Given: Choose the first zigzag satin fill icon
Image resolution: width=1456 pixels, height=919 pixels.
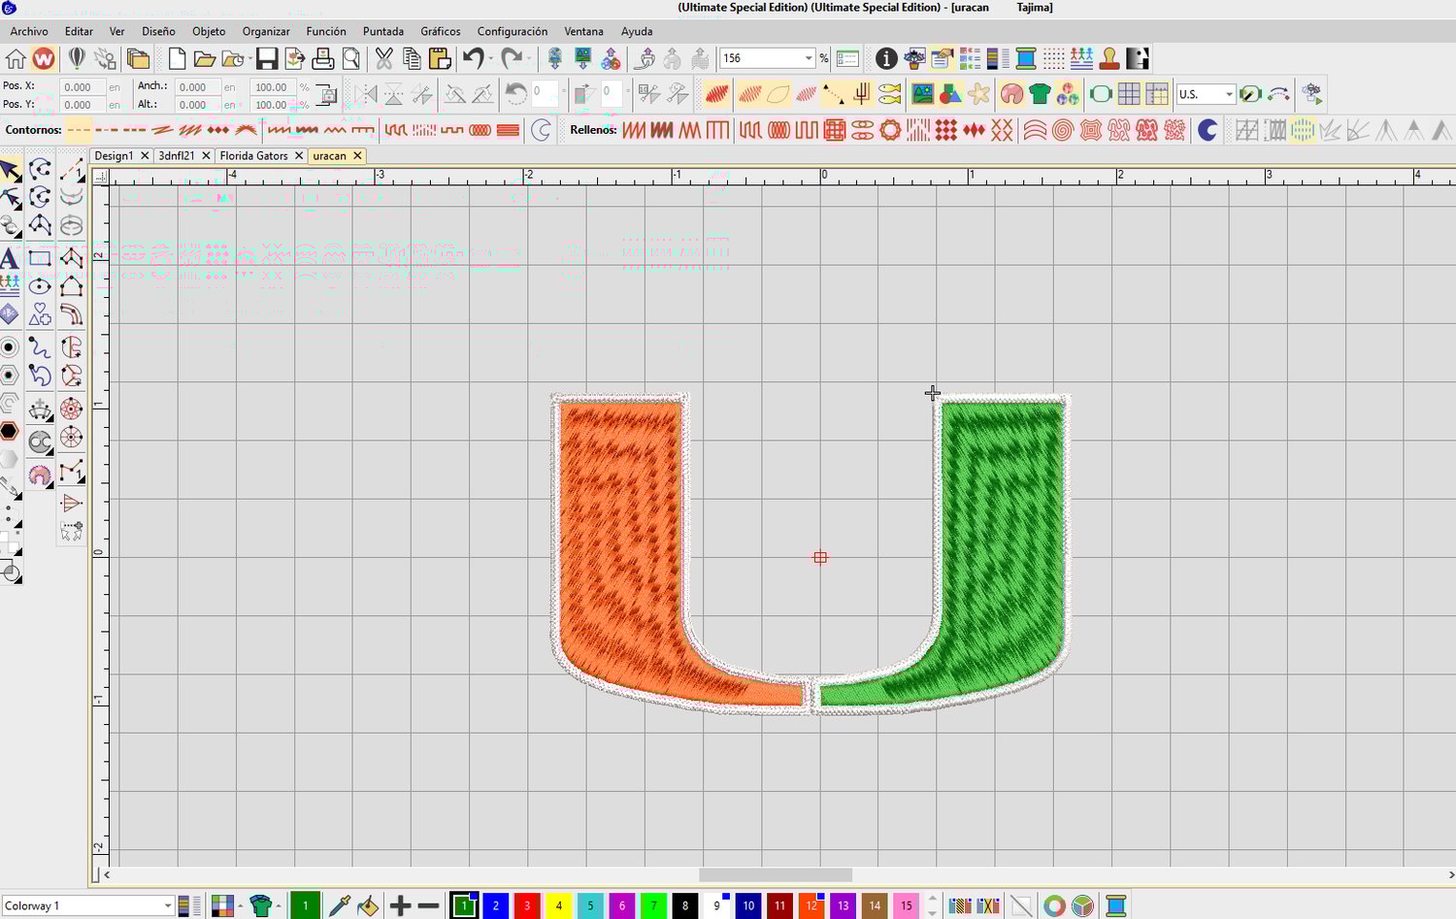Looking at the screenshot, I should point(634,129).
